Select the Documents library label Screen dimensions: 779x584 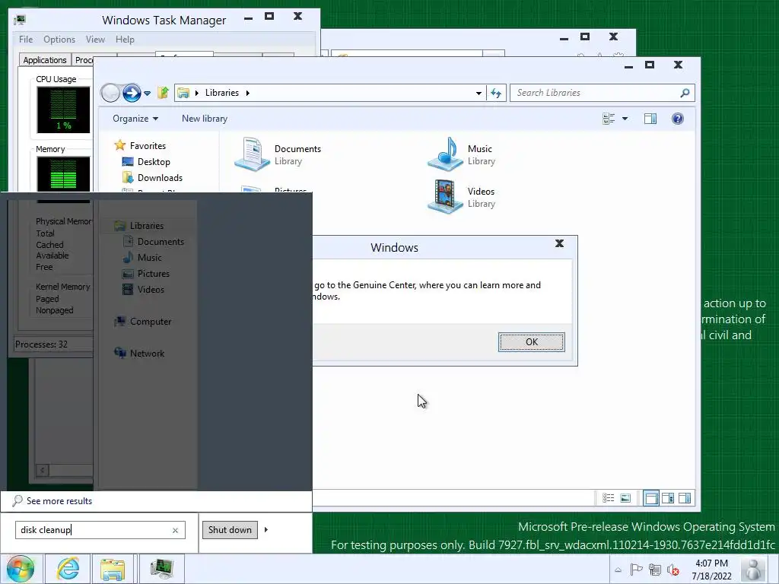(x=297, y=149)
